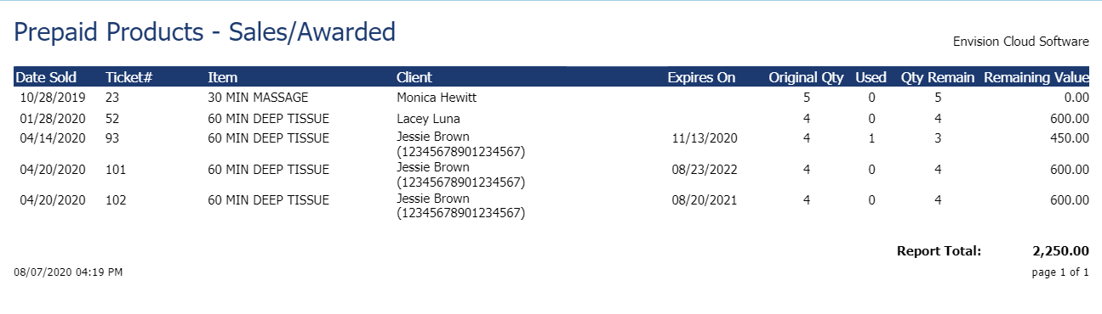1102x314 pixels.
Task: Click the Expires On column header
Action: (x=701, y=77)
